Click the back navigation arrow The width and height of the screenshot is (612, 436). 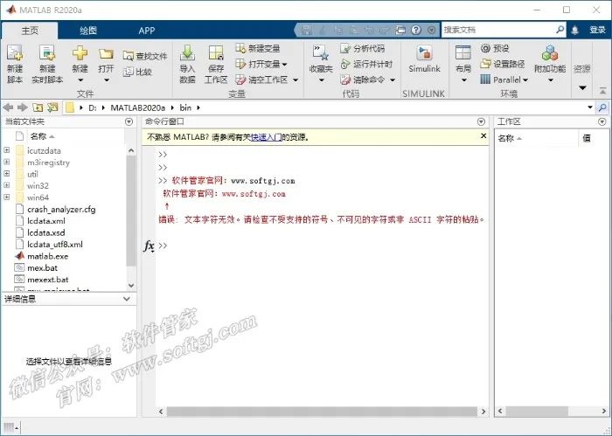coord(8,107)
